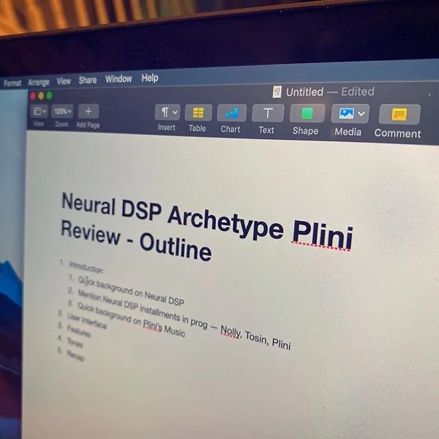The width and height of the screenshot is (439, 439).
Task: Click the Untitled document title
Action: pos(305,92)
